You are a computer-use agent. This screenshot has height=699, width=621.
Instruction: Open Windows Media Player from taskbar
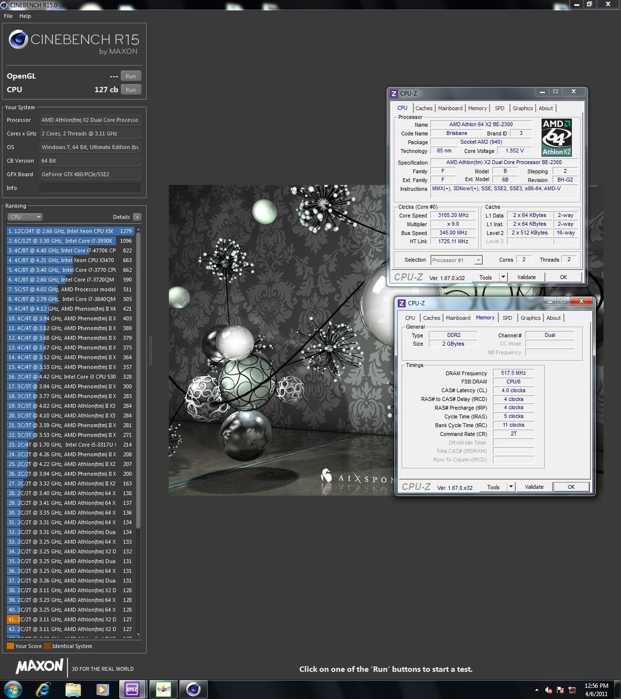click(x=102, y=689)
